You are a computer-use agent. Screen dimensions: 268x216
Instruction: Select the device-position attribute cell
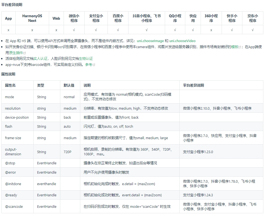17,117
